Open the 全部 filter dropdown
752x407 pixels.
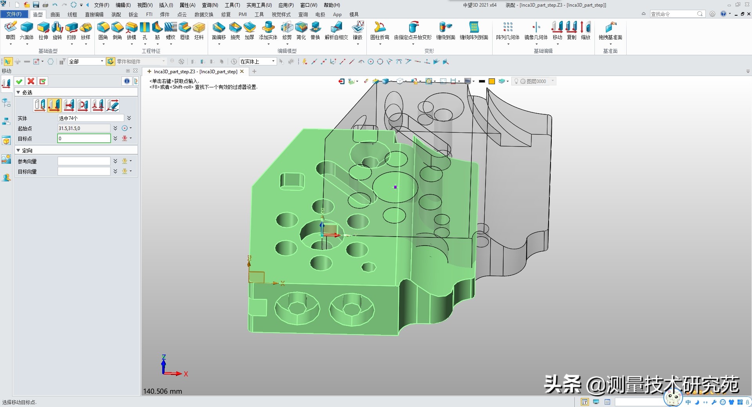[102, 61]
